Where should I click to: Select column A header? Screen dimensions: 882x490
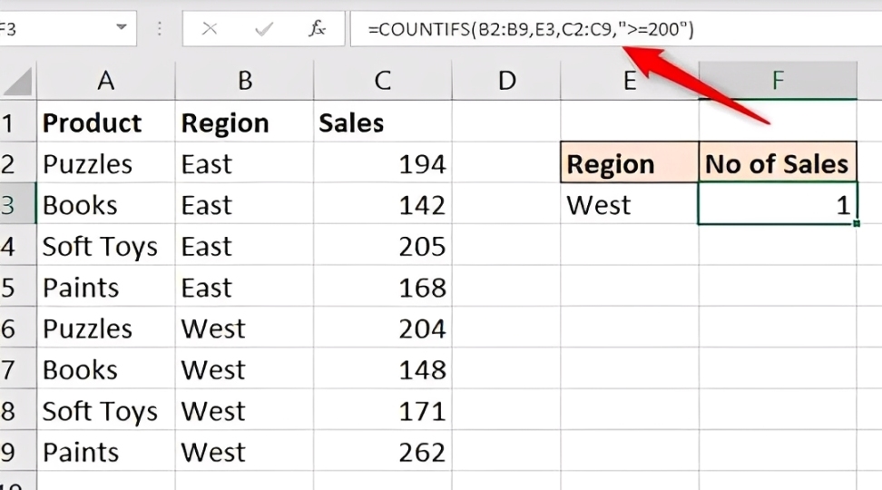[x=106, y=81]
